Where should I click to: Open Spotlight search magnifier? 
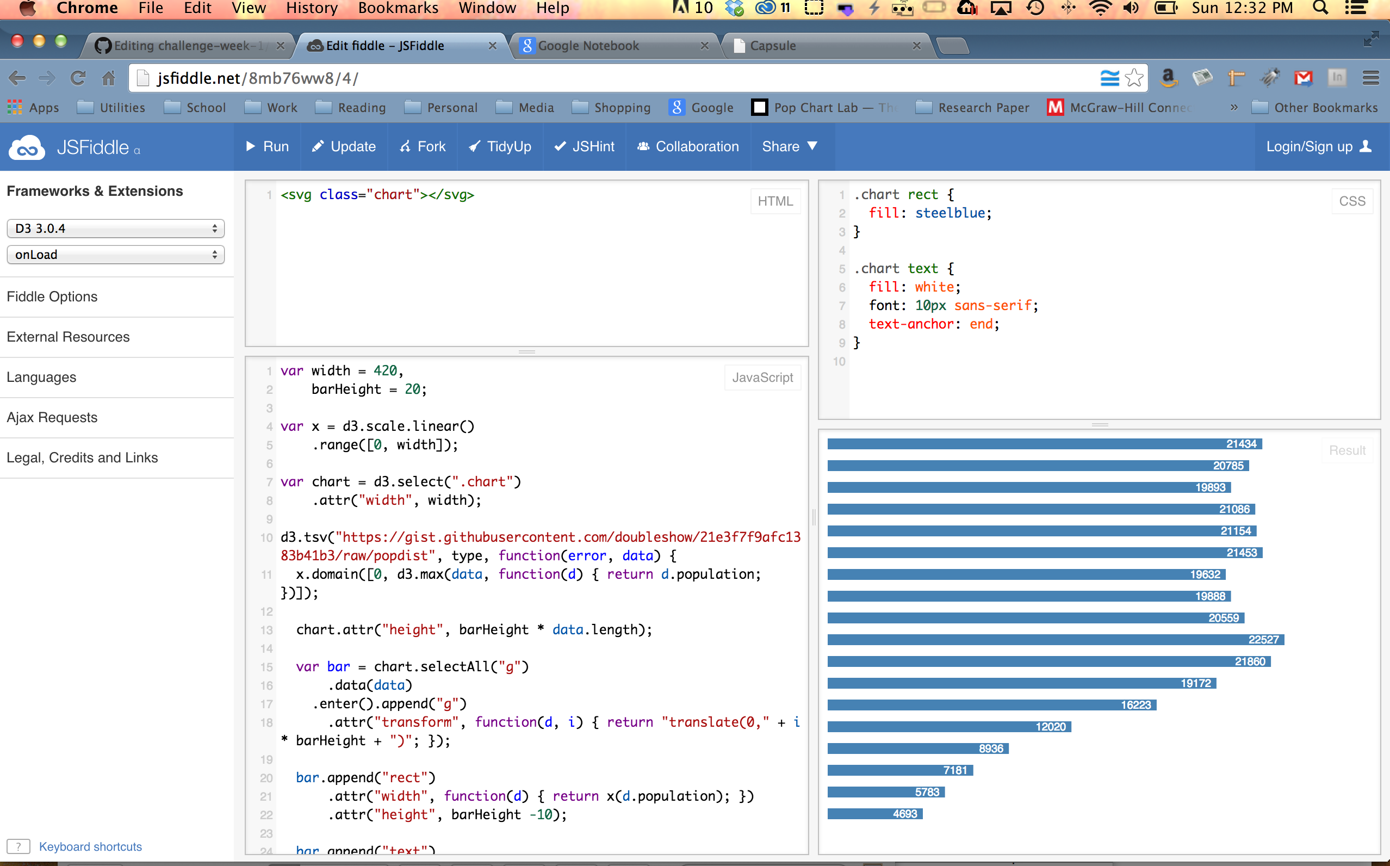[1320, 8]
